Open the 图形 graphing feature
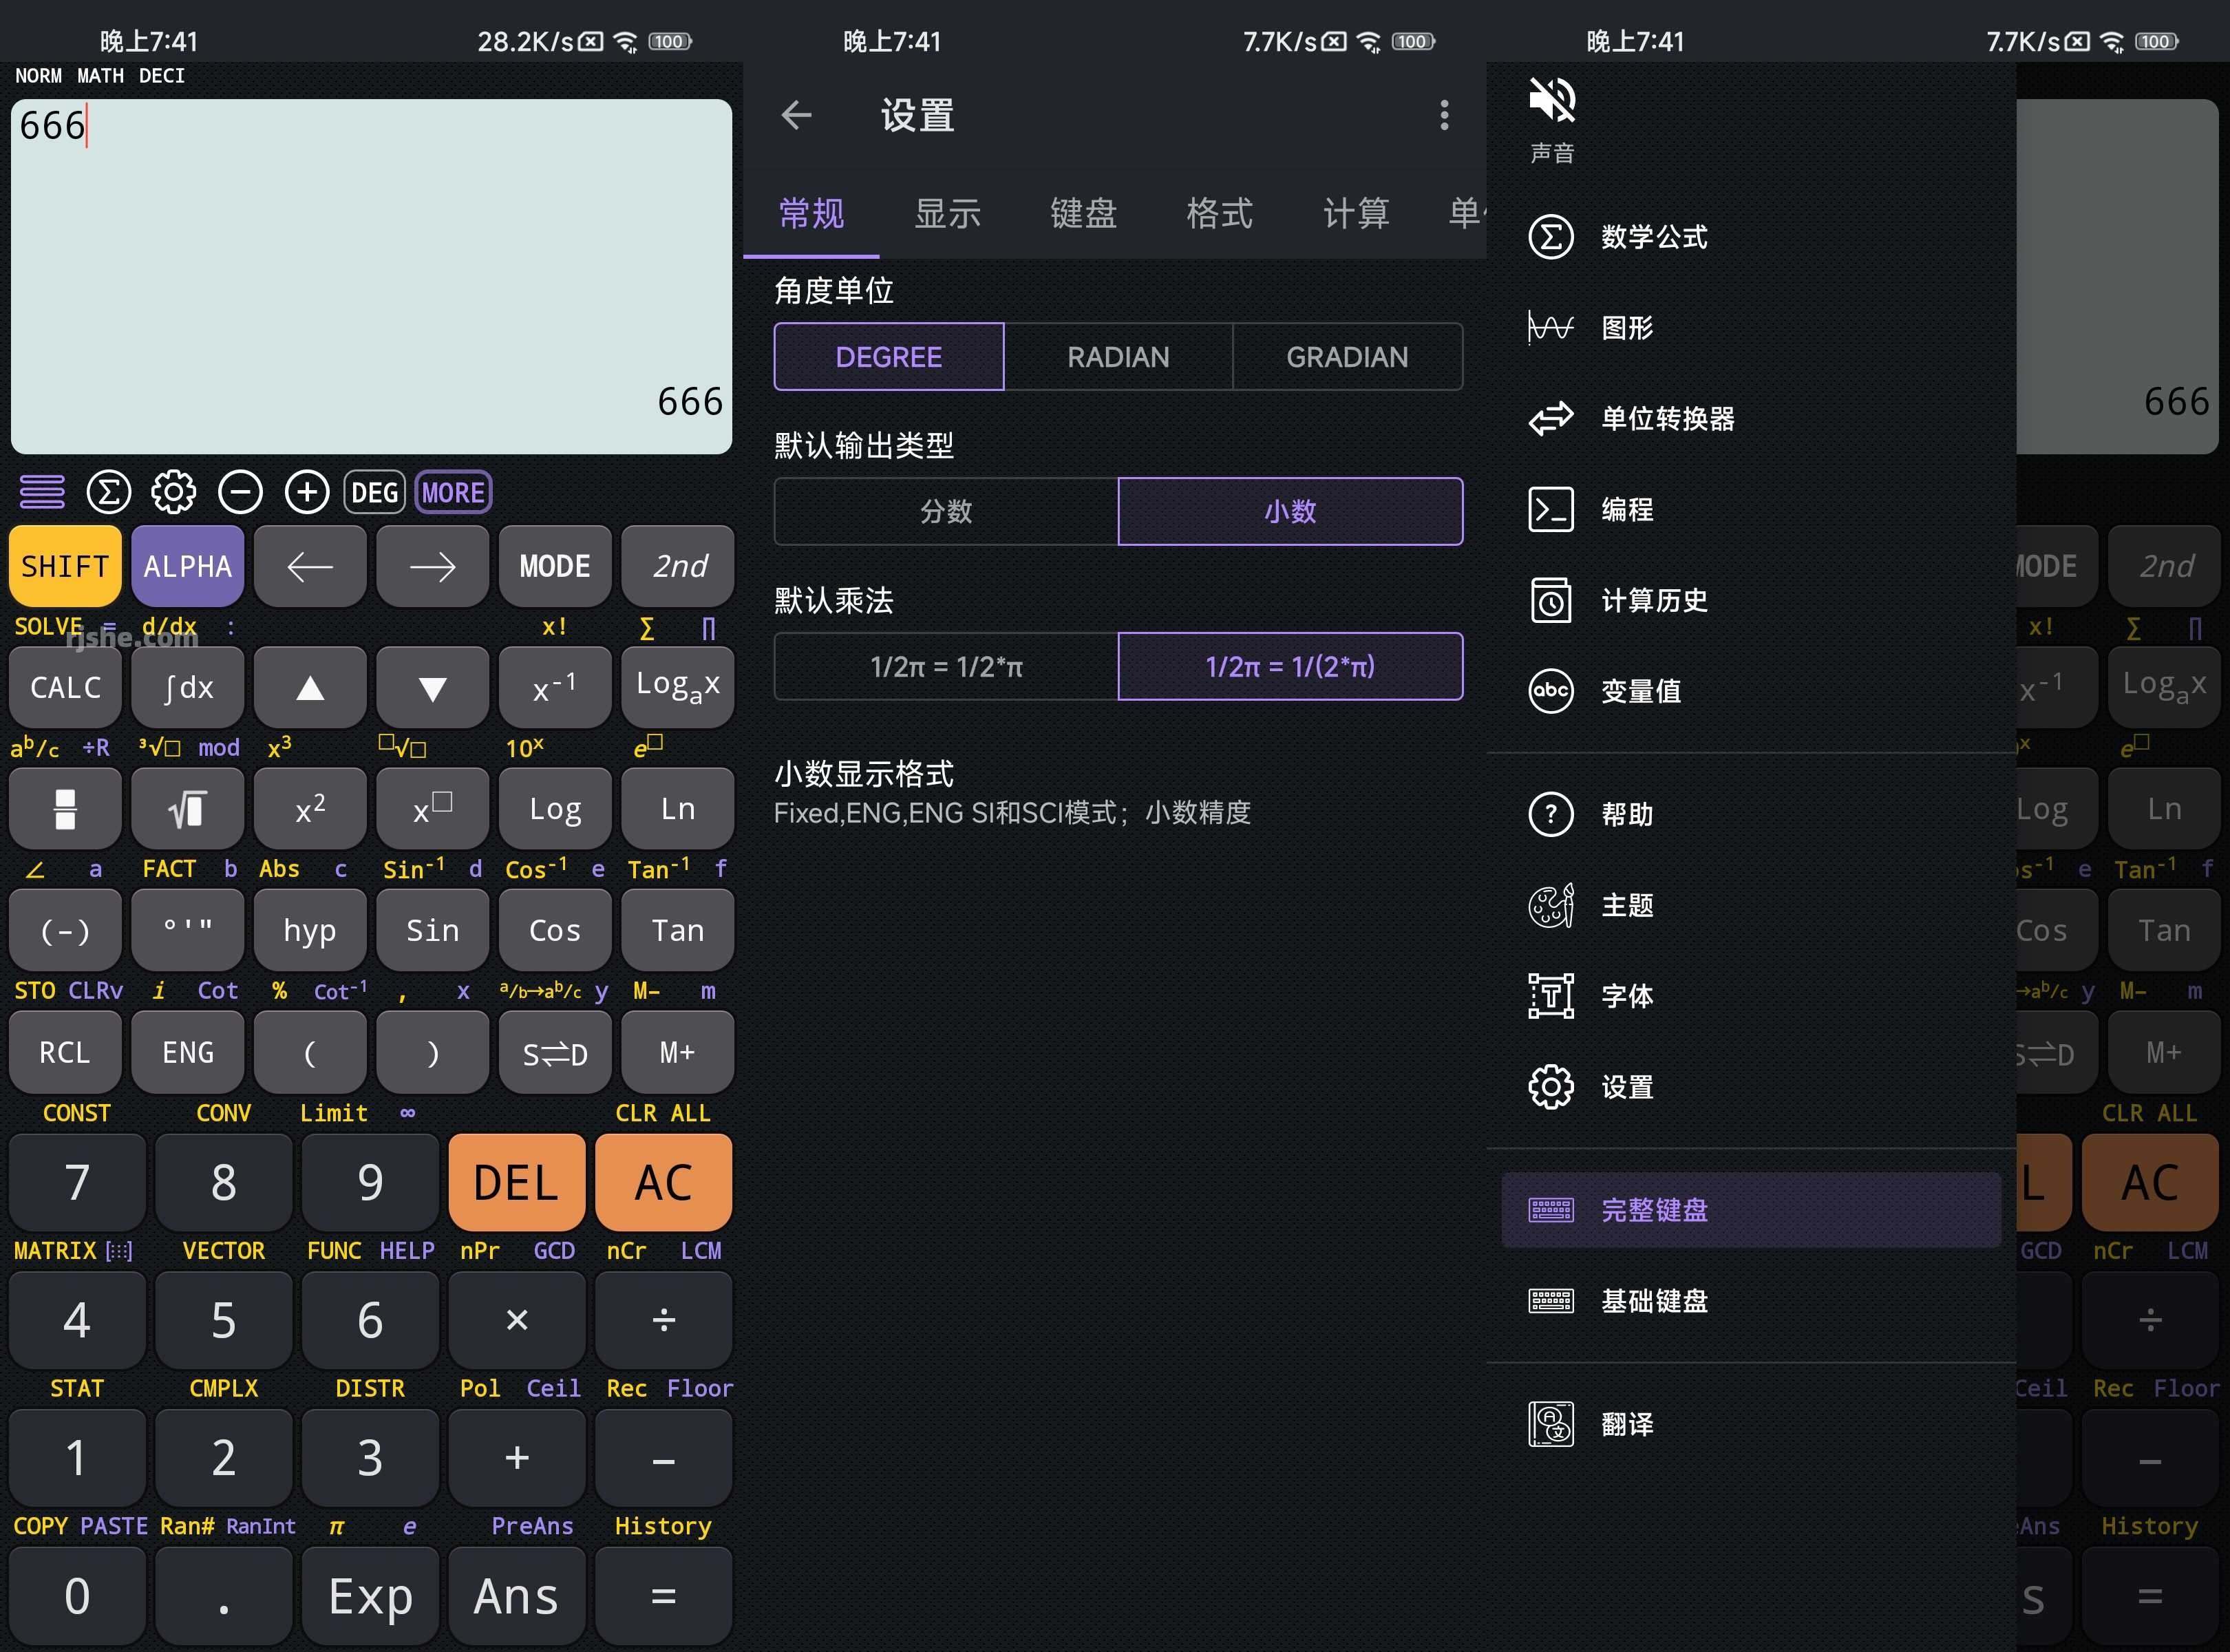 pyautogui.click(x=1625, y=328)
